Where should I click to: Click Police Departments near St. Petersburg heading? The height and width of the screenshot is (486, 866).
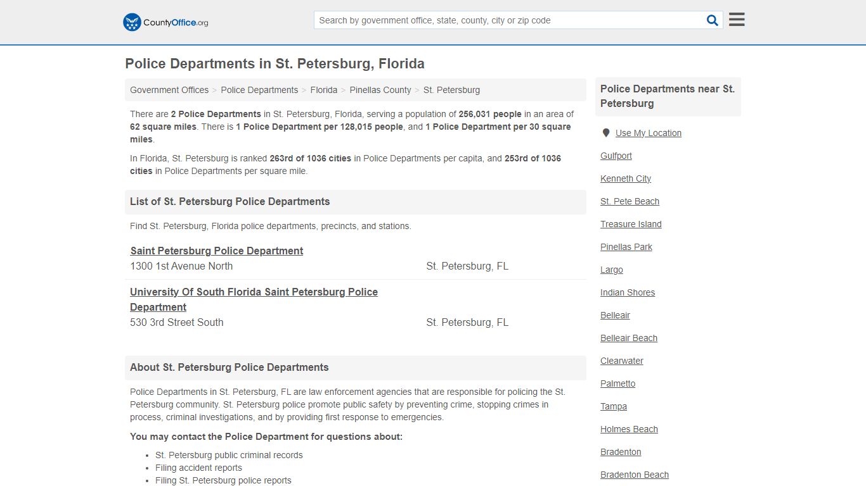[668, 96]
